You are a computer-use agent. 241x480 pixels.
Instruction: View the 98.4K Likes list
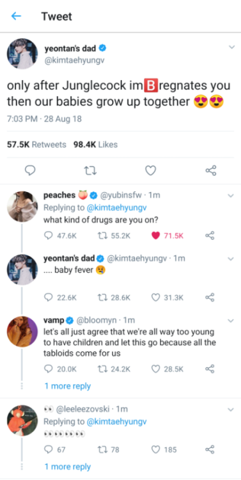tap(95, 145)
